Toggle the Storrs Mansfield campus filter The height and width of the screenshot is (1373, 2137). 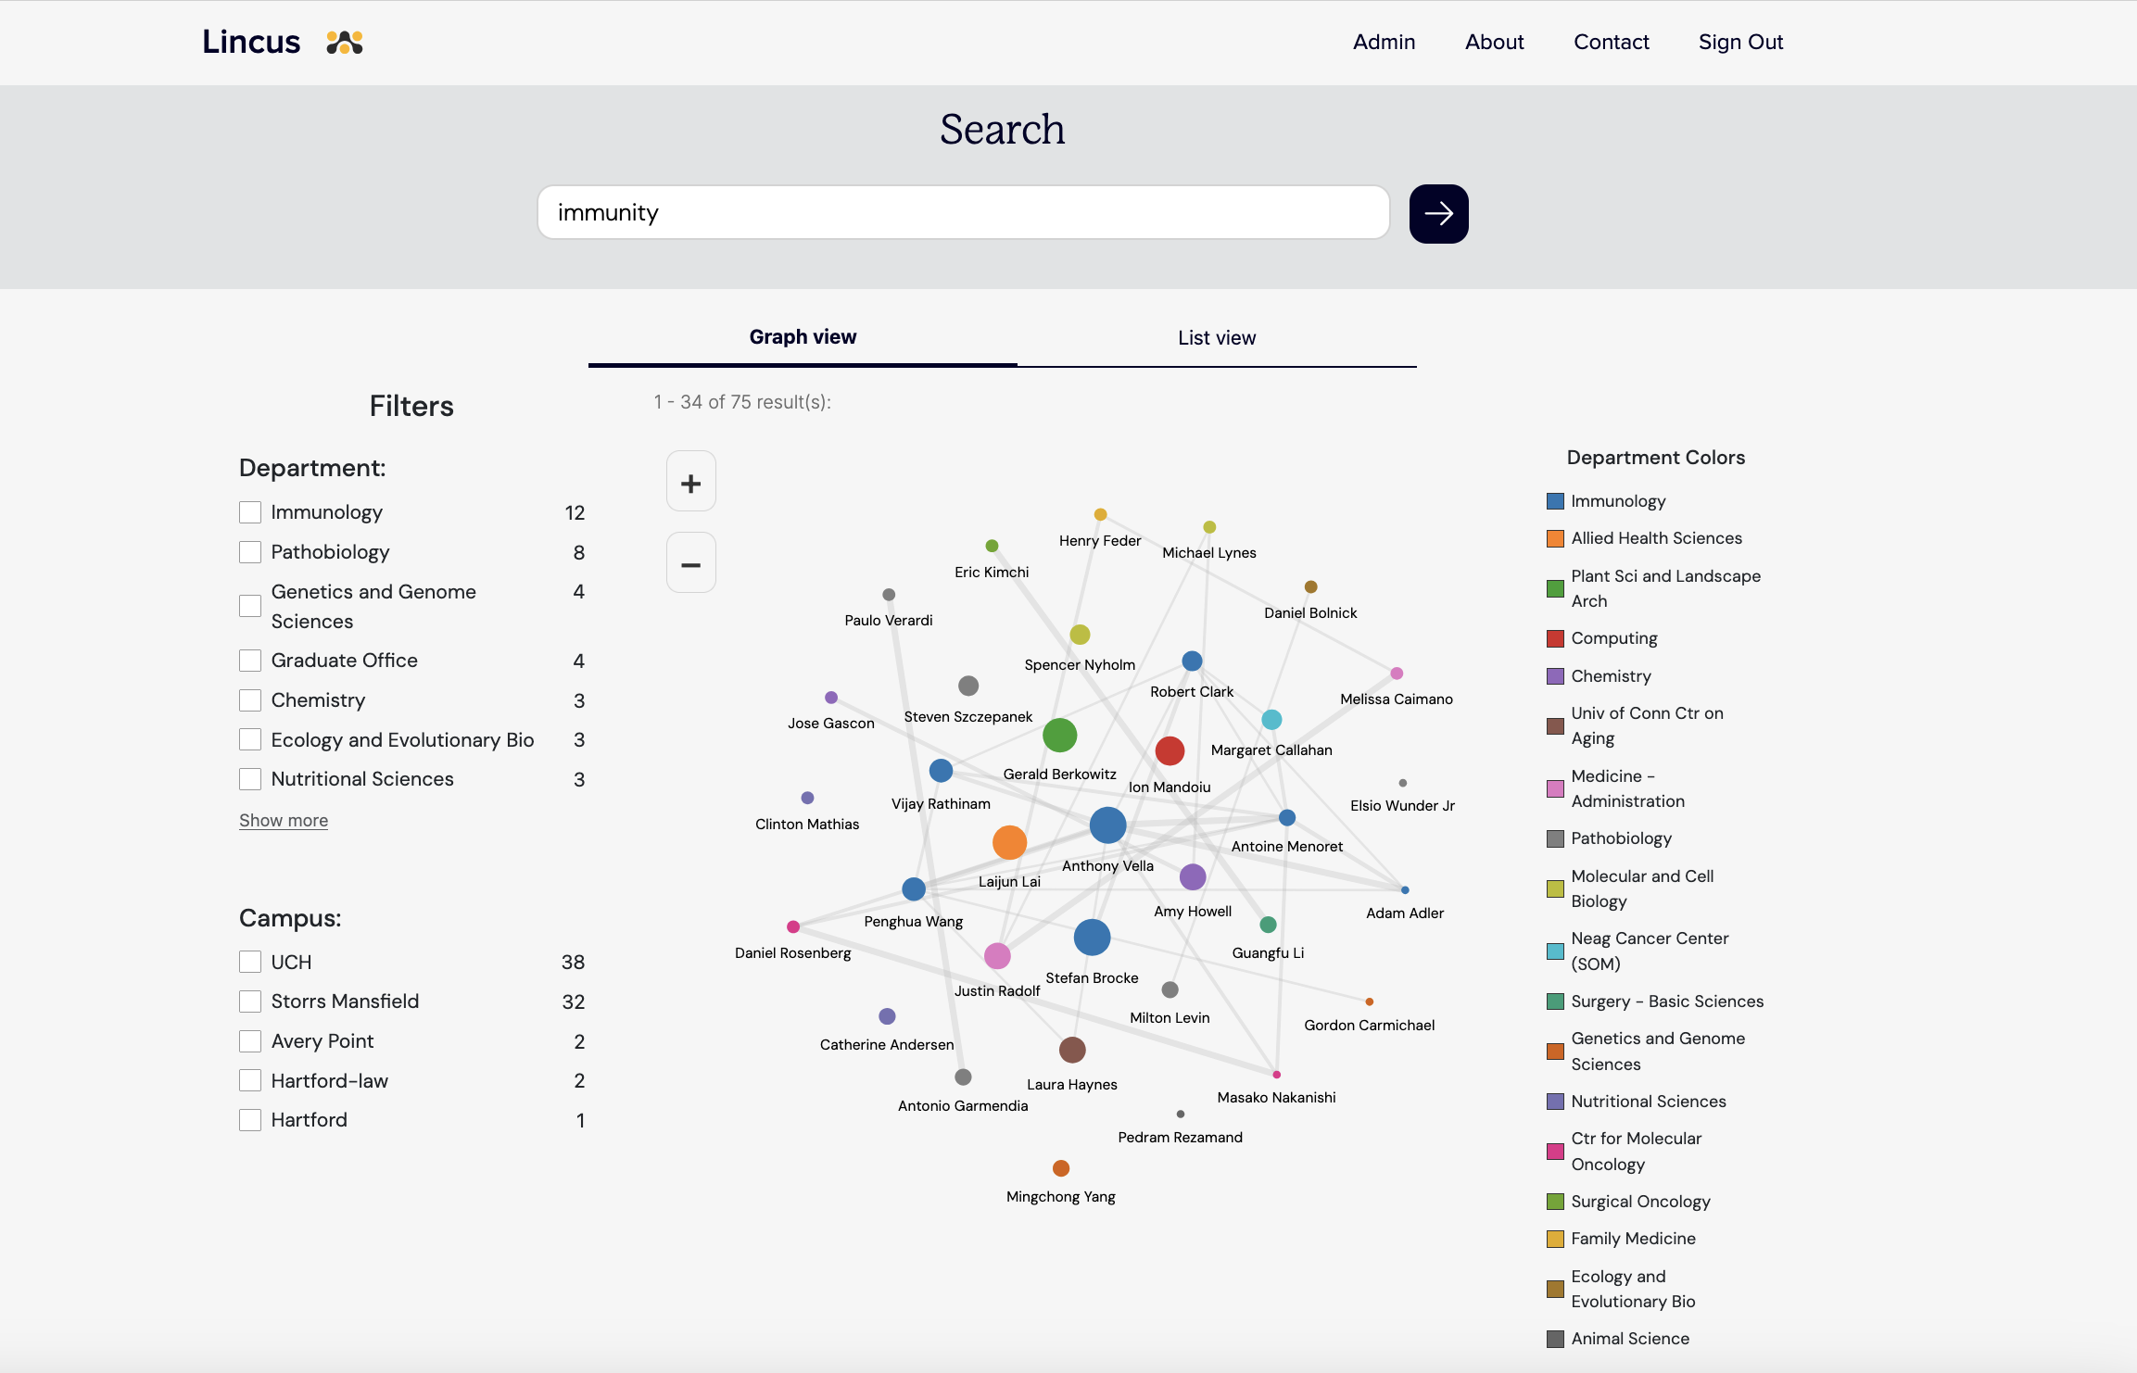[250, 1001]
